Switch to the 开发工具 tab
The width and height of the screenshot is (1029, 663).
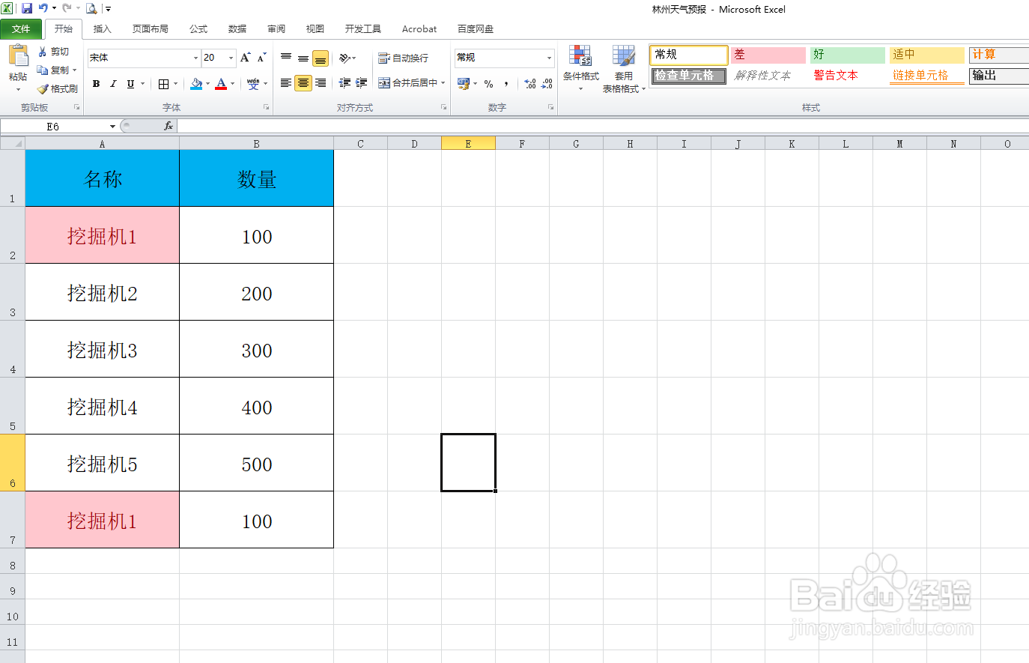point(363,28)
